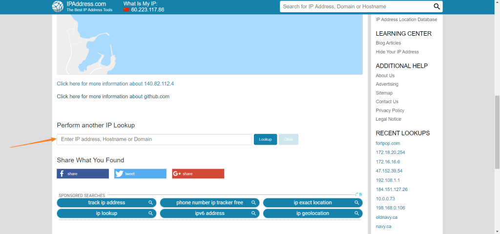The image size is (500, 234).
Task: Open more information about github.com link
Action: tap(113, 96)
